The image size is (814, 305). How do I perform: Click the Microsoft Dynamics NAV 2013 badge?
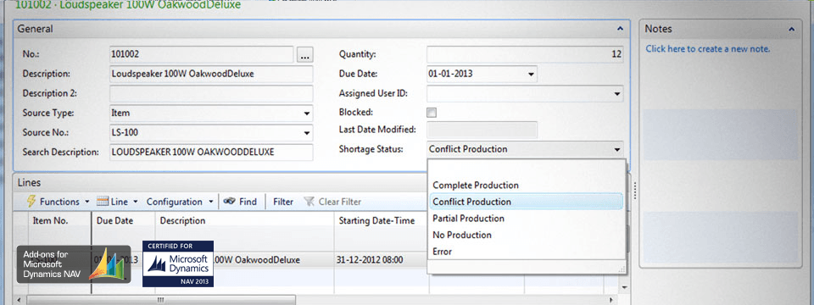coord(178,263)
